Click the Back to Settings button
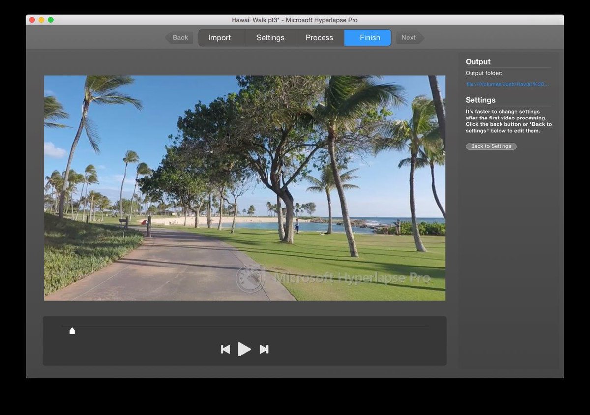Screen dimensions: 590x415 (491, 146)
